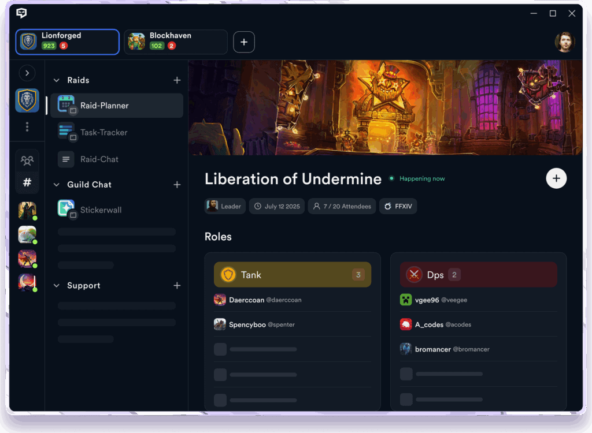Select the hashtag channels icon
The image size is (592, 433).
(x=27, y=182)
